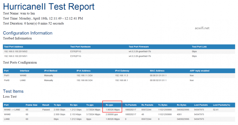Click the MAC Address column header
The width and height of the screenshot is (238, 125).
click(157, 71)
